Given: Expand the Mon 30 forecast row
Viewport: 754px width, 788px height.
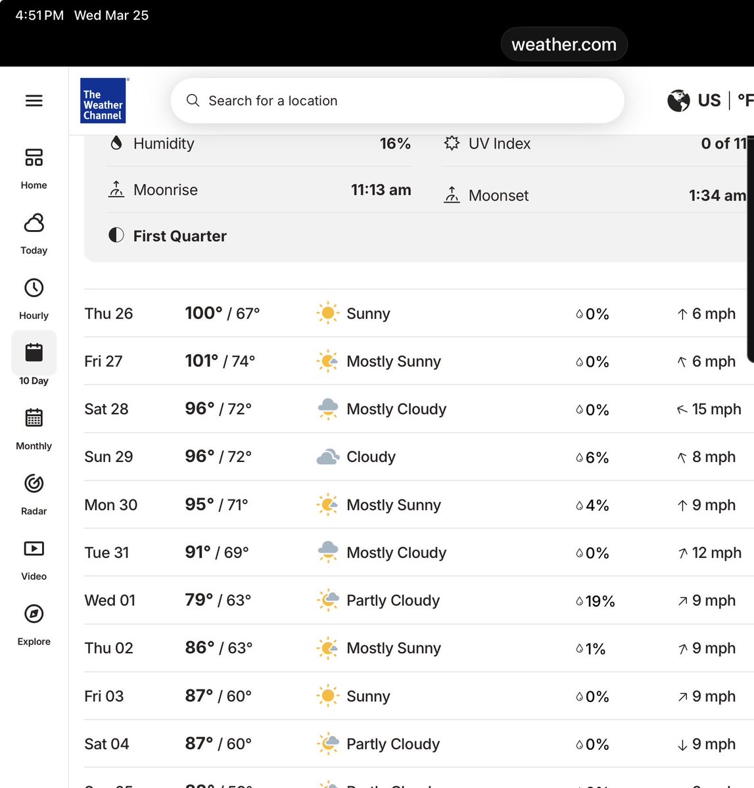Looking at the screenshot, I should 418,504.
